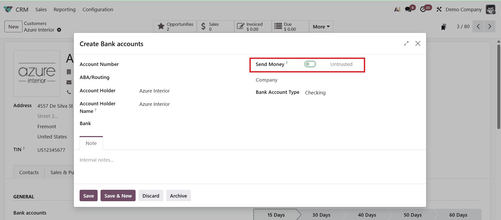The image size is (501, 220).
Task: Go to previous record arrow
Action: (478, 26)
